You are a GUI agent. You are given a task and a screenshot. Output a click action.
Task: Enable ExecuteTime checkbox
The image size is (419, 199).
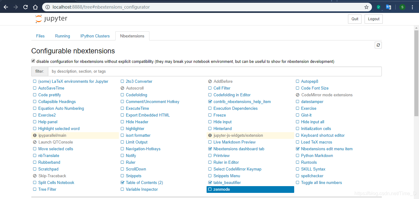tap(122, 108)
